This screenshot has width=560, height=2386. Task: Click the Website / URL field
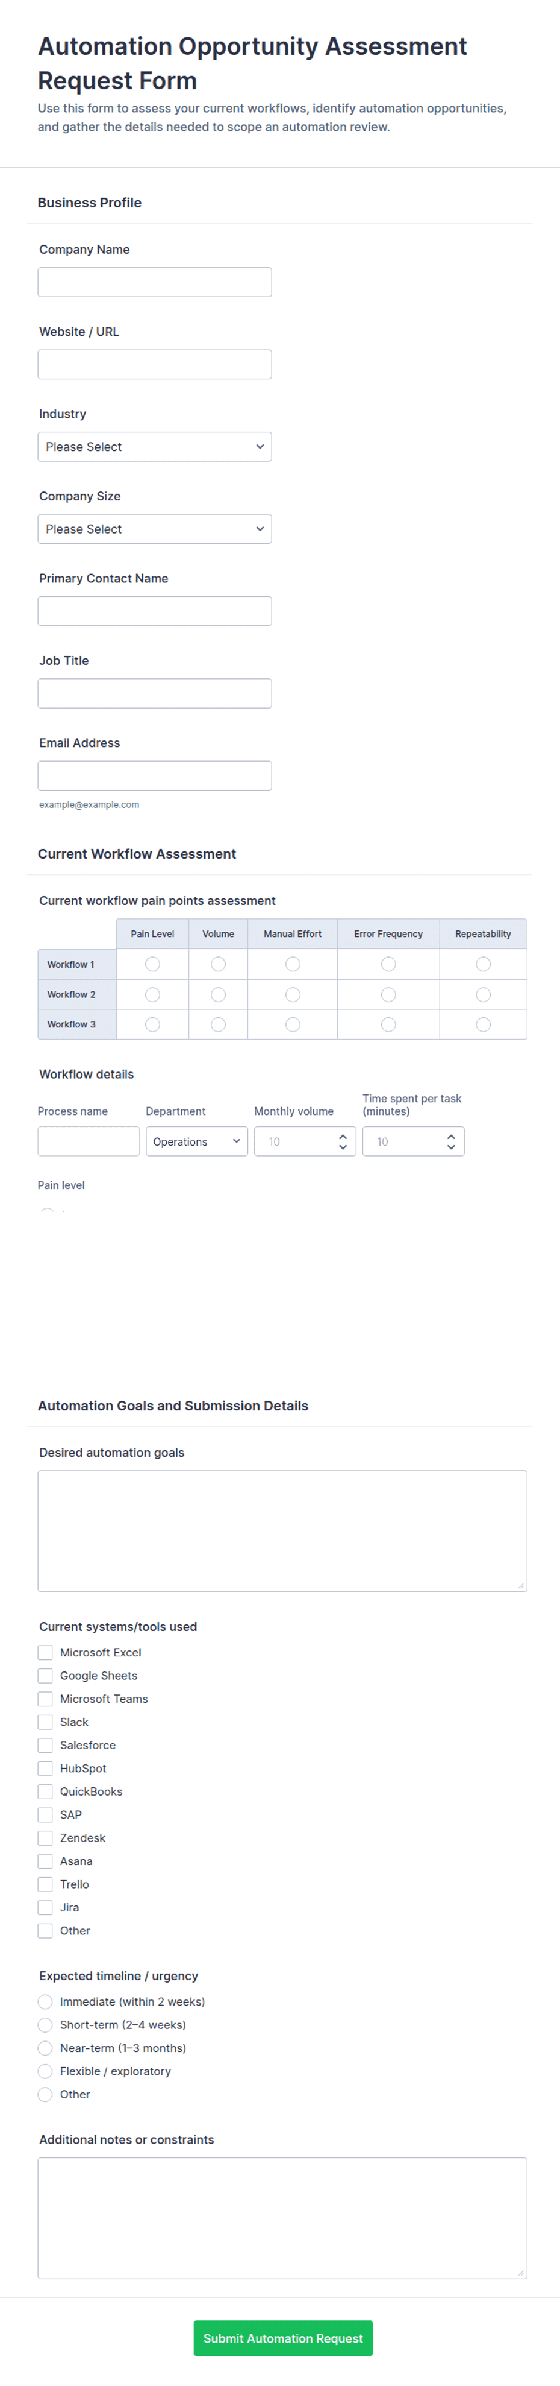pos(155,364)
